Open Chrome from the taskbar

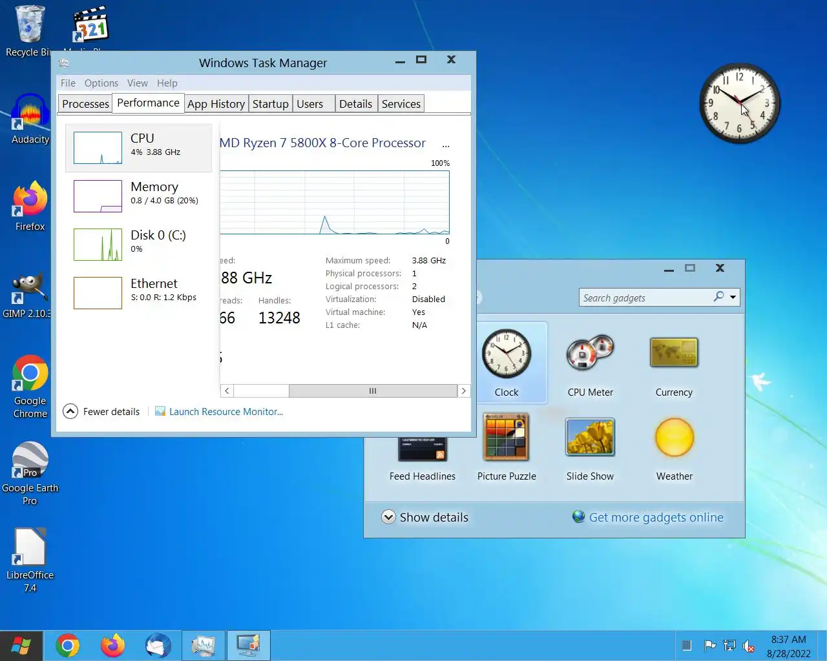point(67,646)
